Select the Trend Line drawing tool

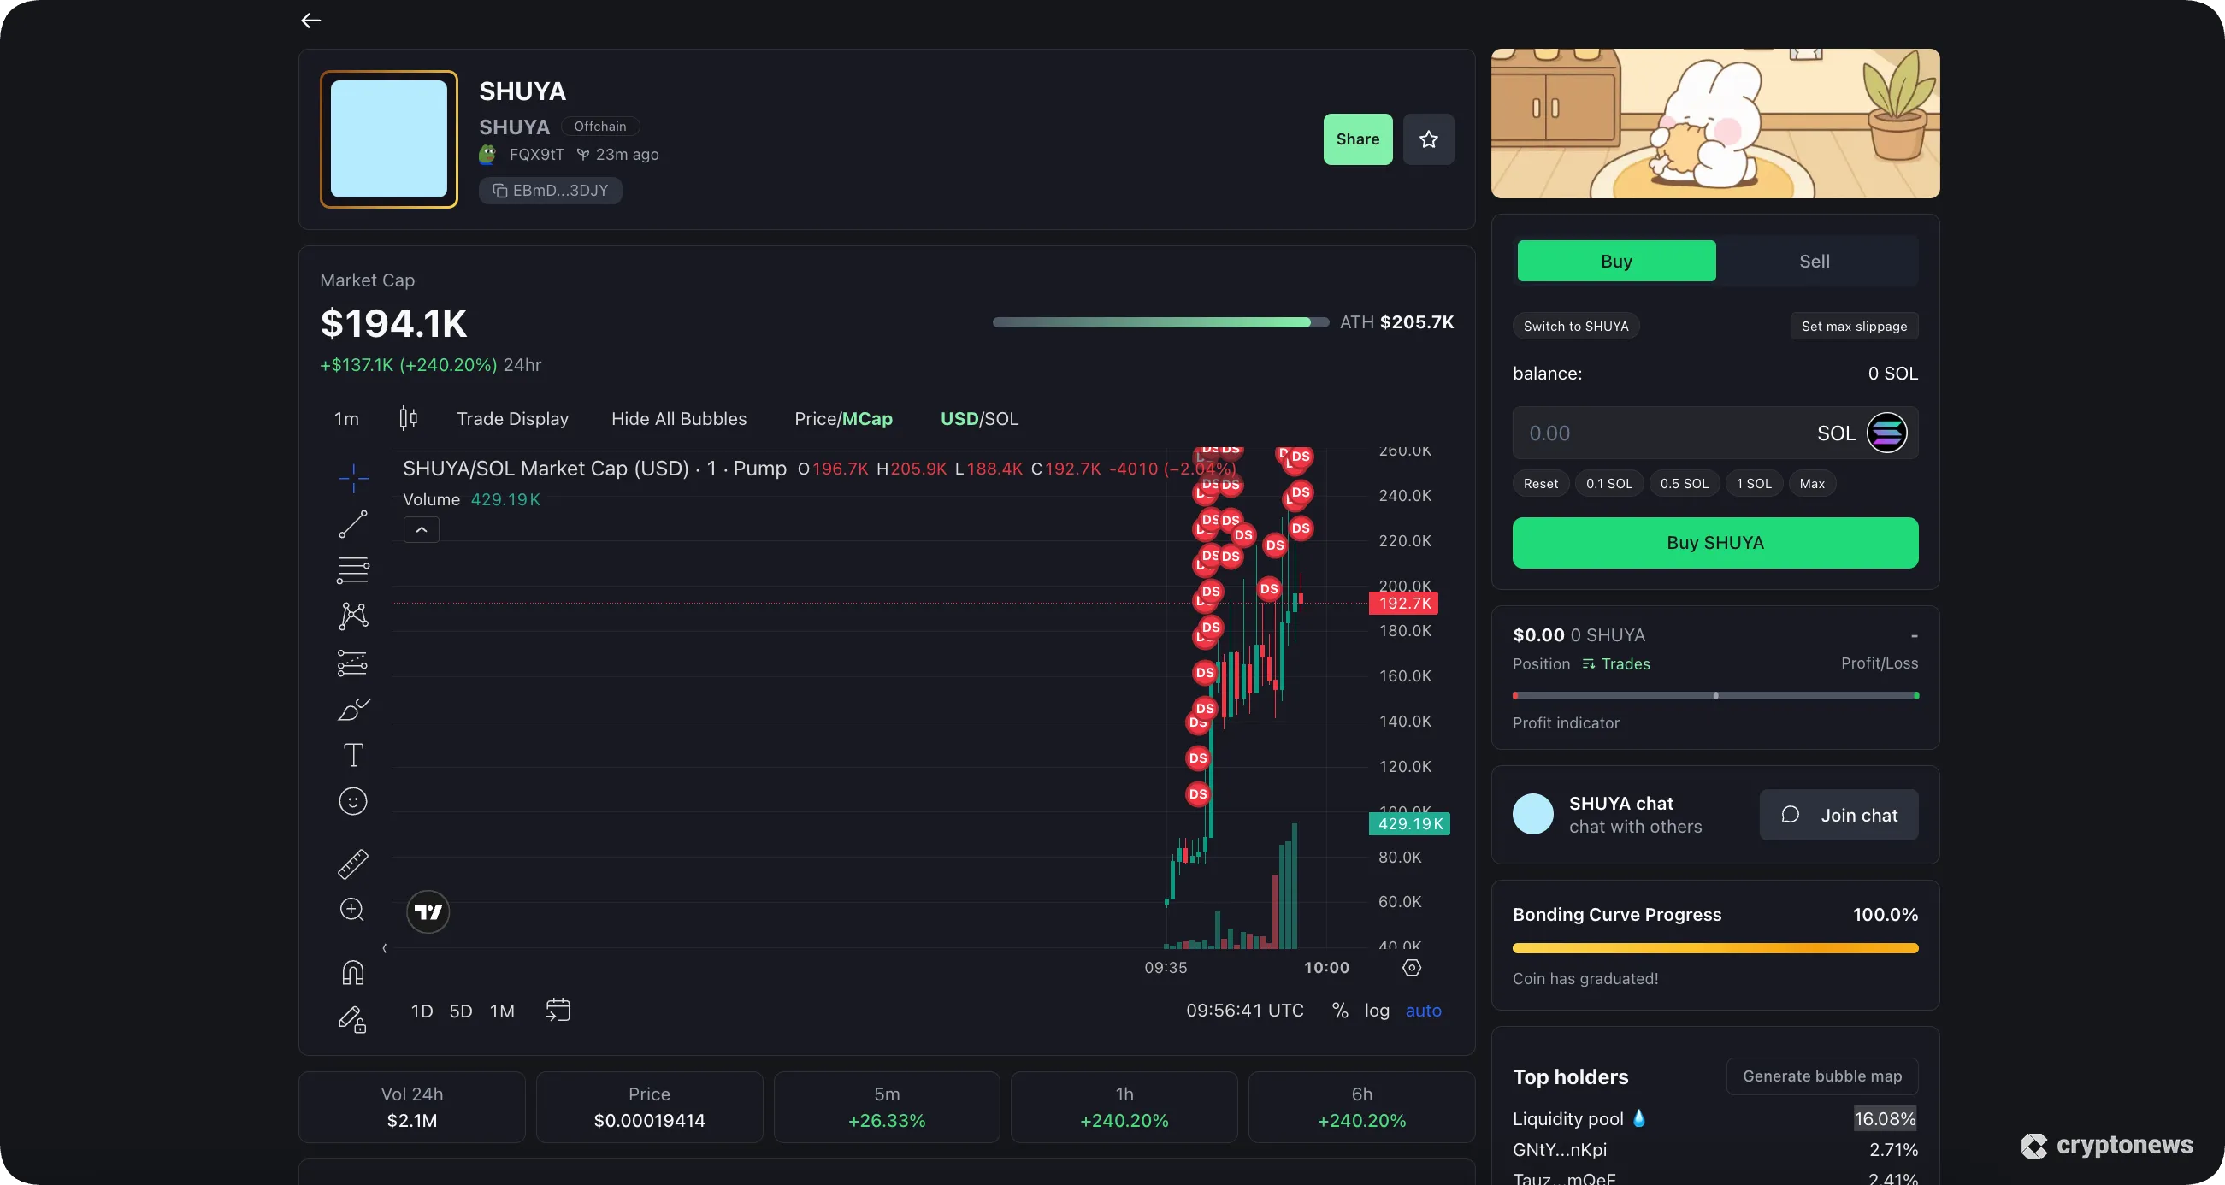[x=352, y=523]
